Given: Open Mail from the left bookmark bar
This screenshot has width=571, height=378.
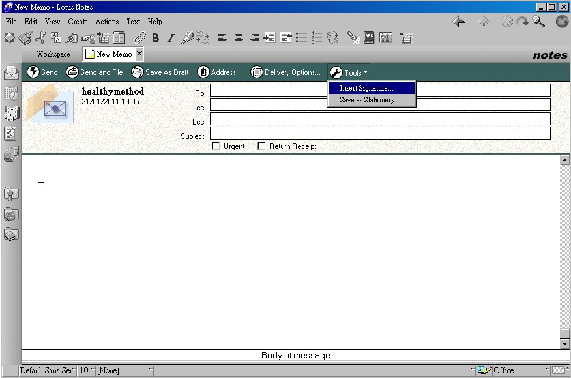Looking at the screenshot, I should [x=11, y=72].
